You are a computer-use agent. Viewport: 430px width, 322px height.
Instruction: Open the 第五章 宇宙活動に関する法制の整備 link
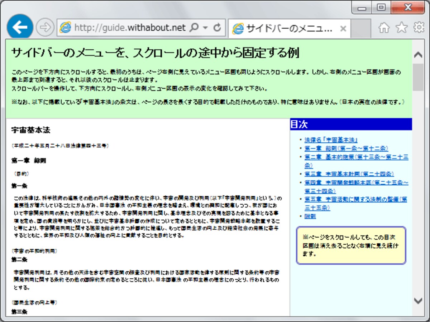[x=356, y=204]
